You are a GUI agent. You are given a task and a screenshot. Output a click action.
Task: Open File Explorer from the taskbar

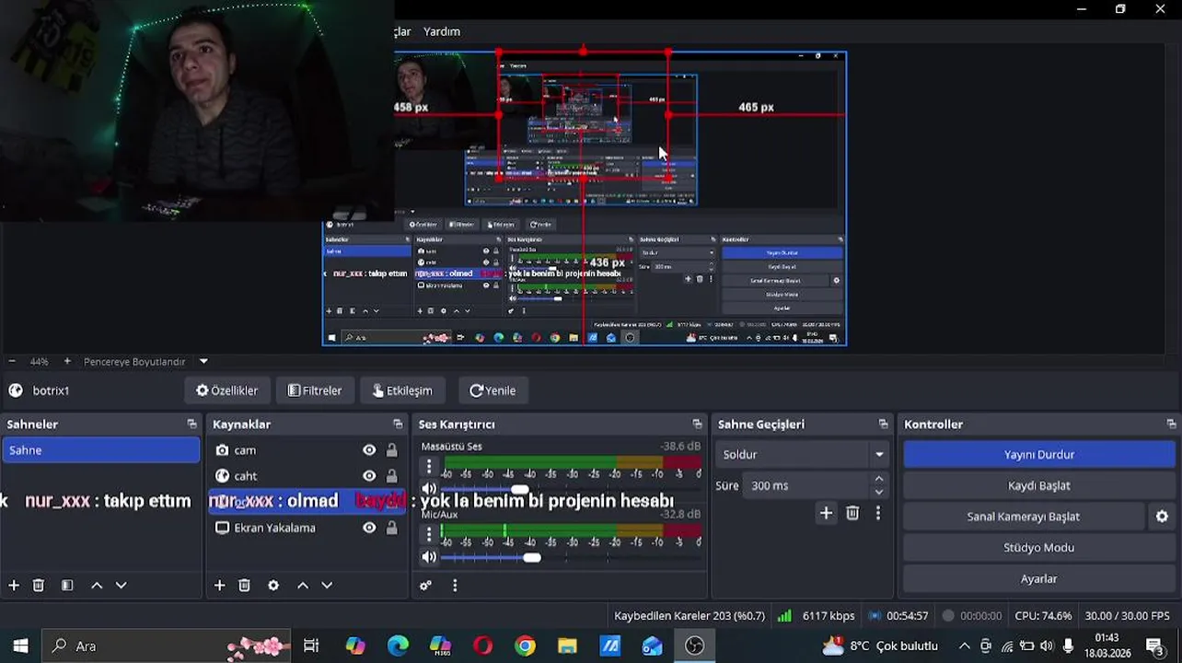pyautogui.click(x=567, y=646)
